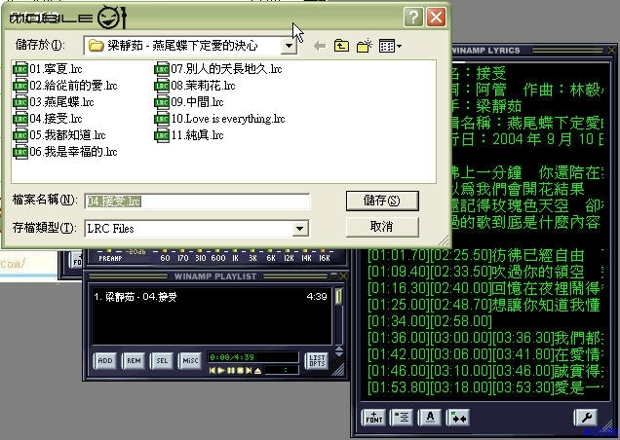The height and width of the screenshot is (440, 620).
Task: Click the 儲存(S) save button
Action: point(382,201)
